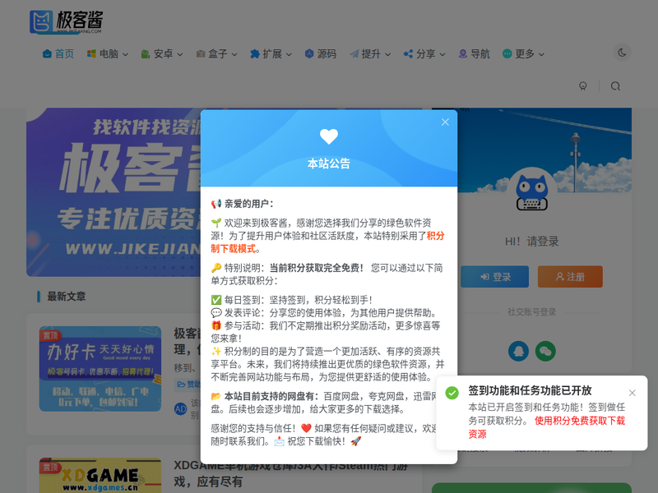This screenshot has width=658, height=493.
Task: Expand the 安卓 dropdown chevron
Action: (x=180, y=54)
